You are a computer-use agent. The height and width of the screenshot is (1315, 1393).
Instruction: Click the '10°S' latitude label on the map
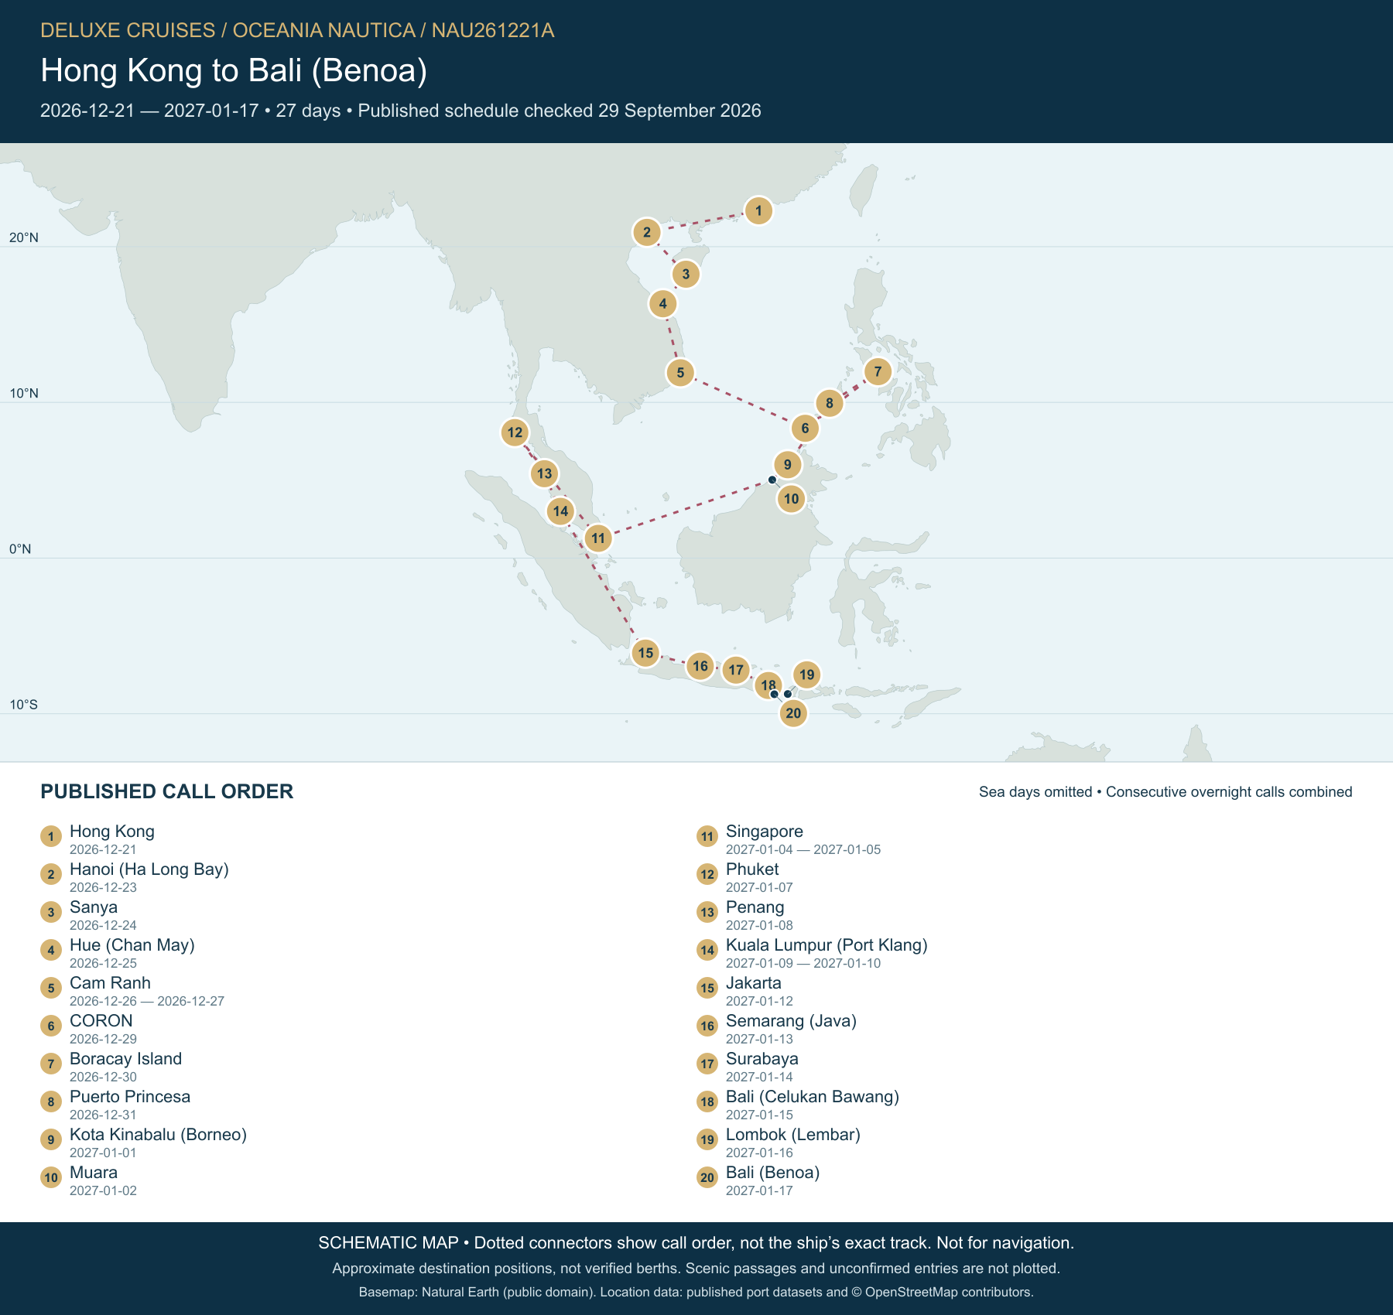(x=24, y=705)
